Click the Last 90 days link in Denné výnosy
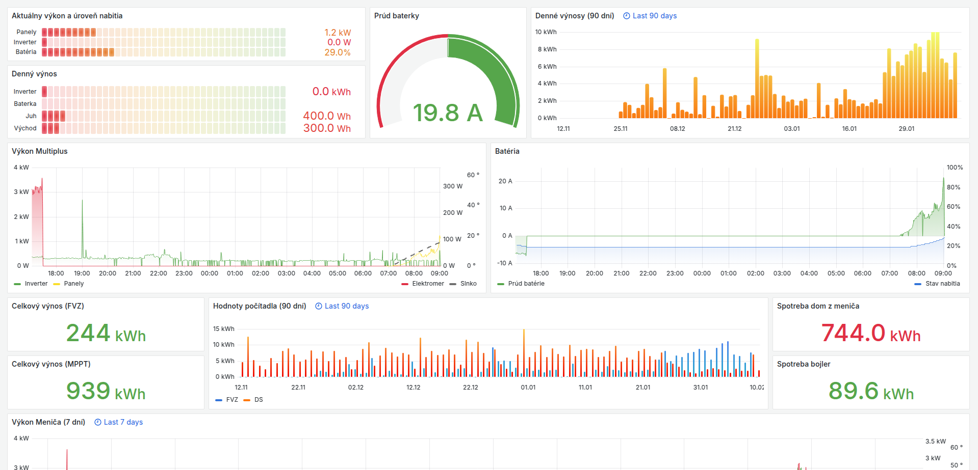Screen dimensions: 978x470 click(x=654, y=16)
